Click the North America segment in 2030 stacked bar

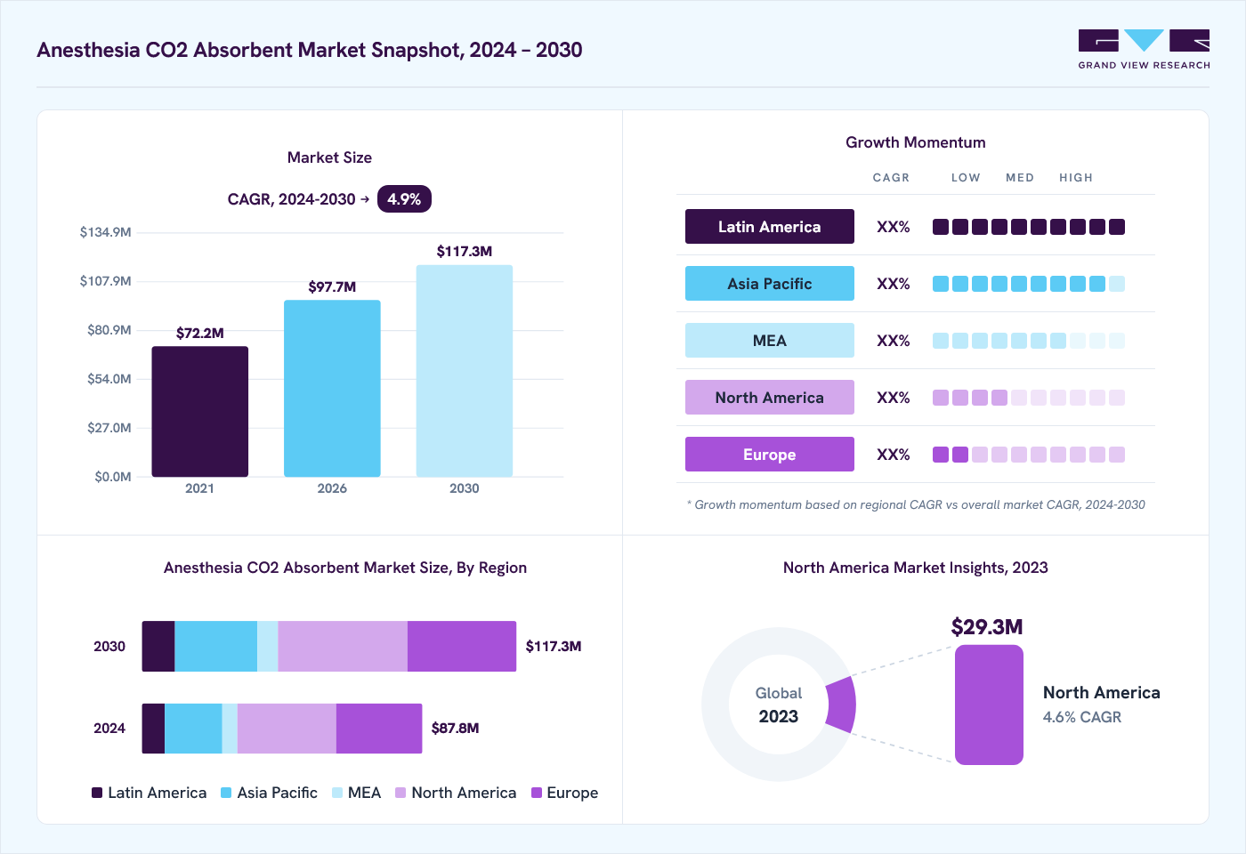pyautogui.click(x=343, y=647)
